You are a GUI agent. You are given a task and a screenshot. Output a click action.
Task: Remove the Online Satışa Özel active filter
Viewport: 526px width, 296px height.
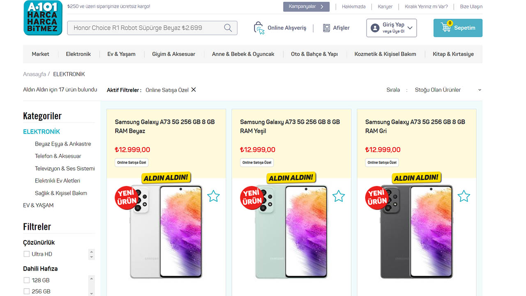coord(194,90)
